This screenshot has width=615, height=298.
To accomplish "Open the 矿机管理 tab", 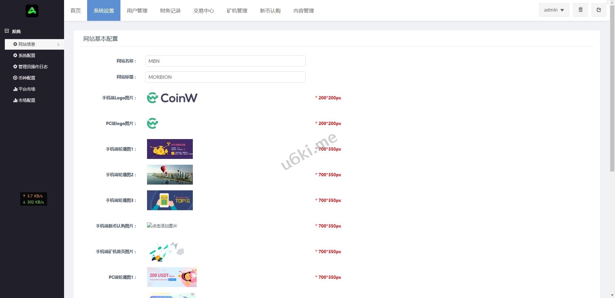I will tap(237, 11).
